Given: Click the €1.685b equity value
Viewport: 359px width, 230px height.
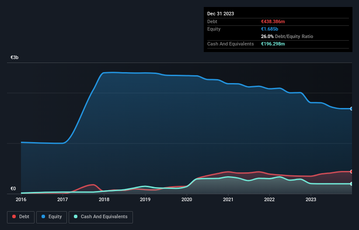Looking at the screenshot, I should [269, 29].
